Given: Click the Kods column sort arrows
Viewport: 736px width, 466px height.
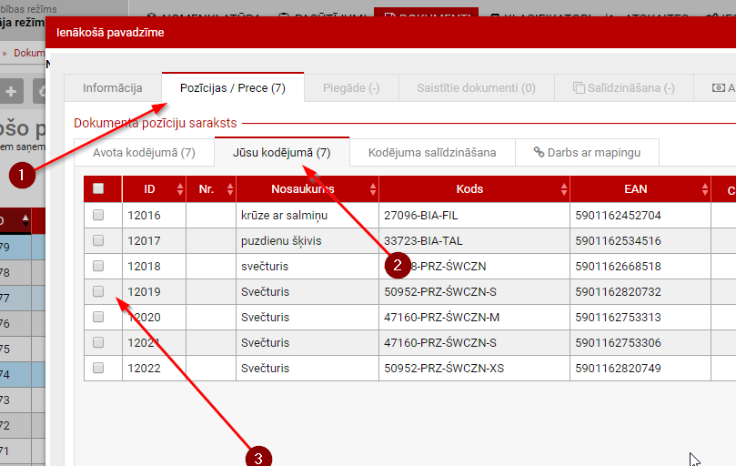Looking at the screenshot, I should (x=564, y=189).
